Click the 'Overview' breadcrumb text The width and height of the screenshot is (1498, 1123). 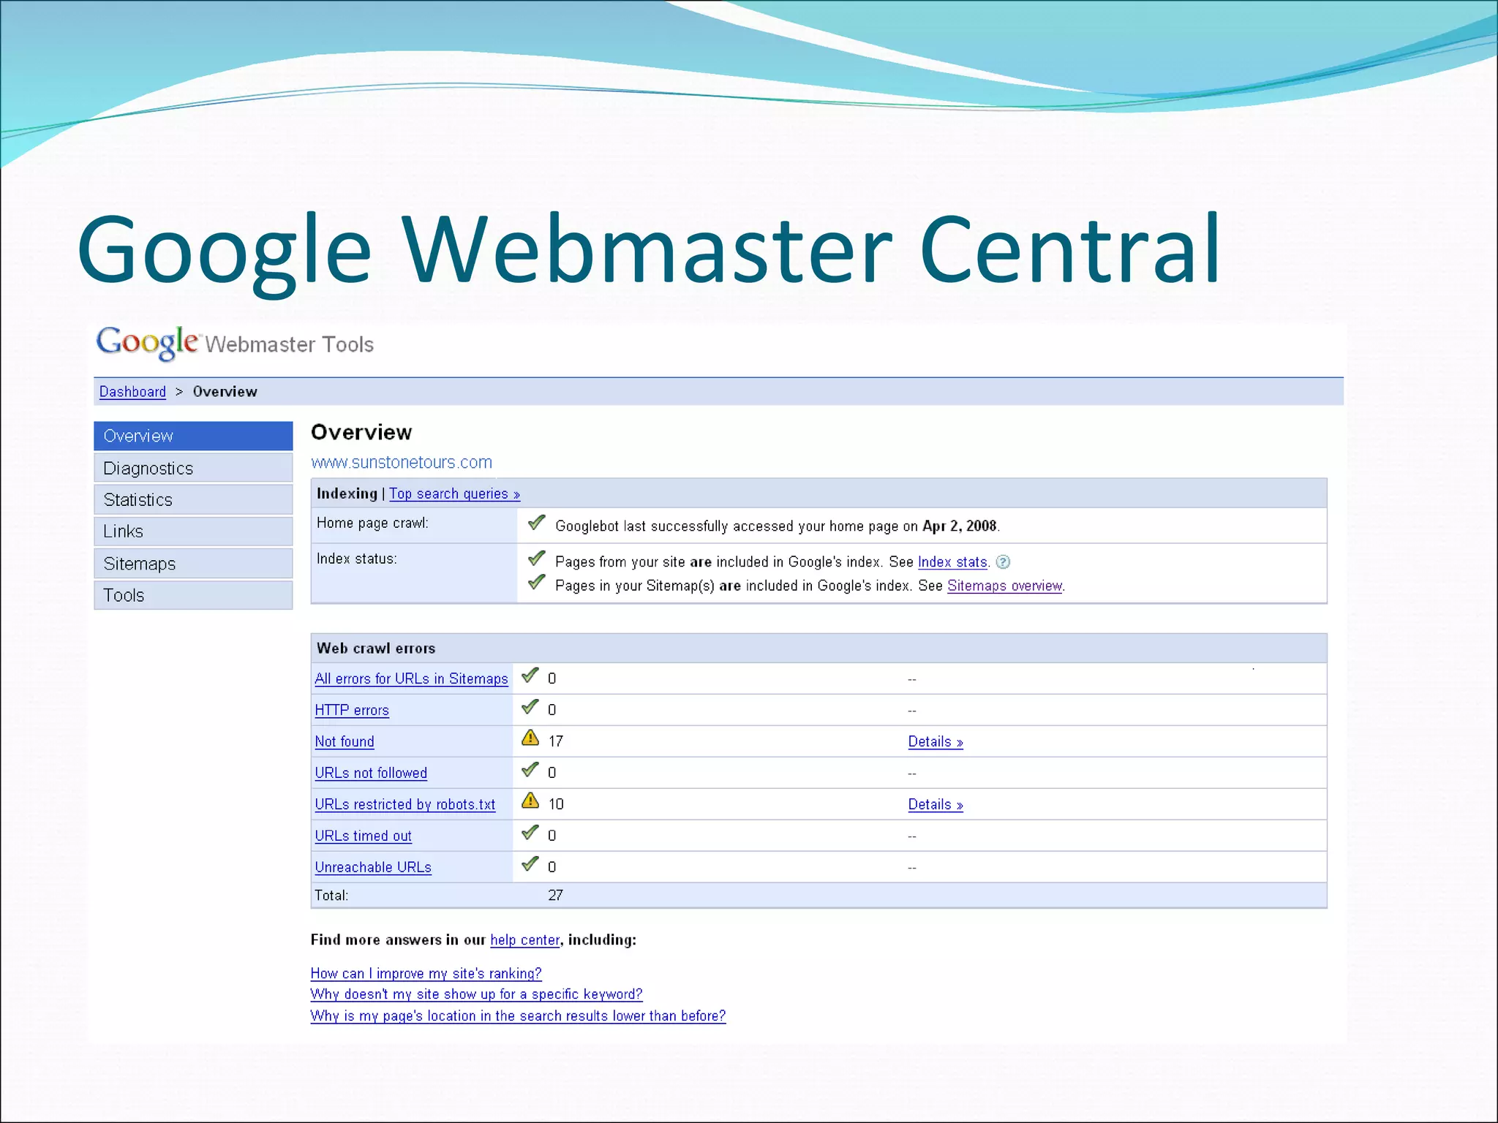[x=225, y=392]
